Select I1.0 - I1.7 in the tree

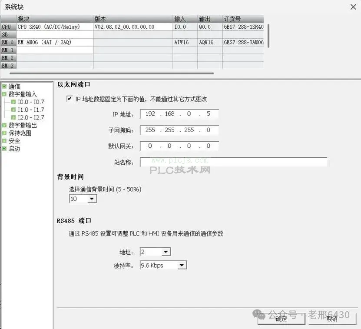pos(31,110)
